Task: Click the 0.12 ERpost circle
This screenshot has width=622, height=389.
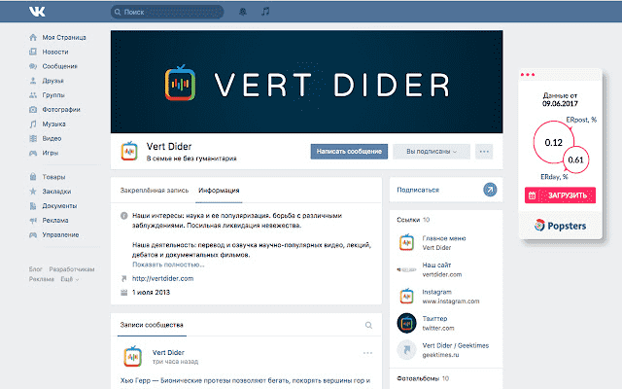Action: (553, 143)
